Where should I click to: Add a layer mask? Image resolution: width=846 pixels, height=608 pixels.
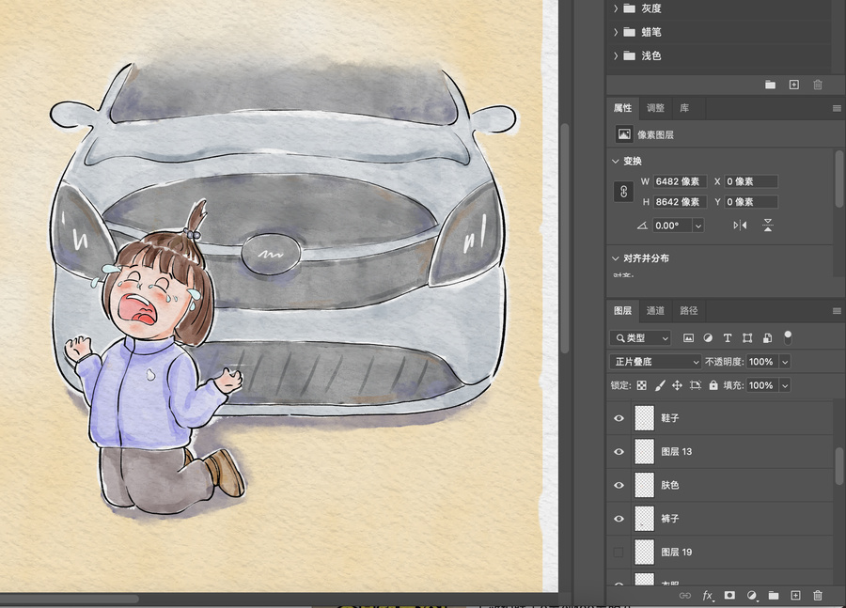coord(729,595)
